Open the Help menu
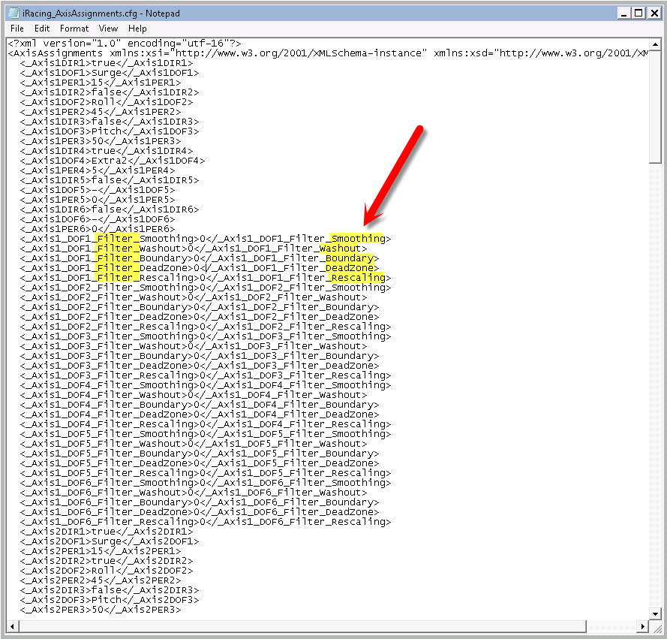 pyautogui.click(x=137, y=29)
